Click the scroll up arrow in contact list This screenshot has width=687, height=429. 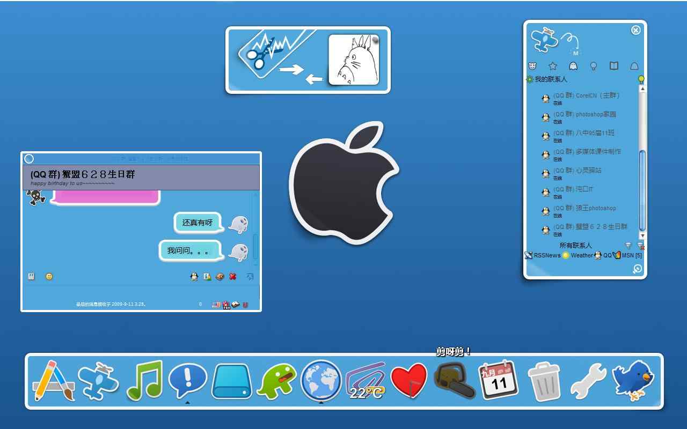tap(642, 88)
